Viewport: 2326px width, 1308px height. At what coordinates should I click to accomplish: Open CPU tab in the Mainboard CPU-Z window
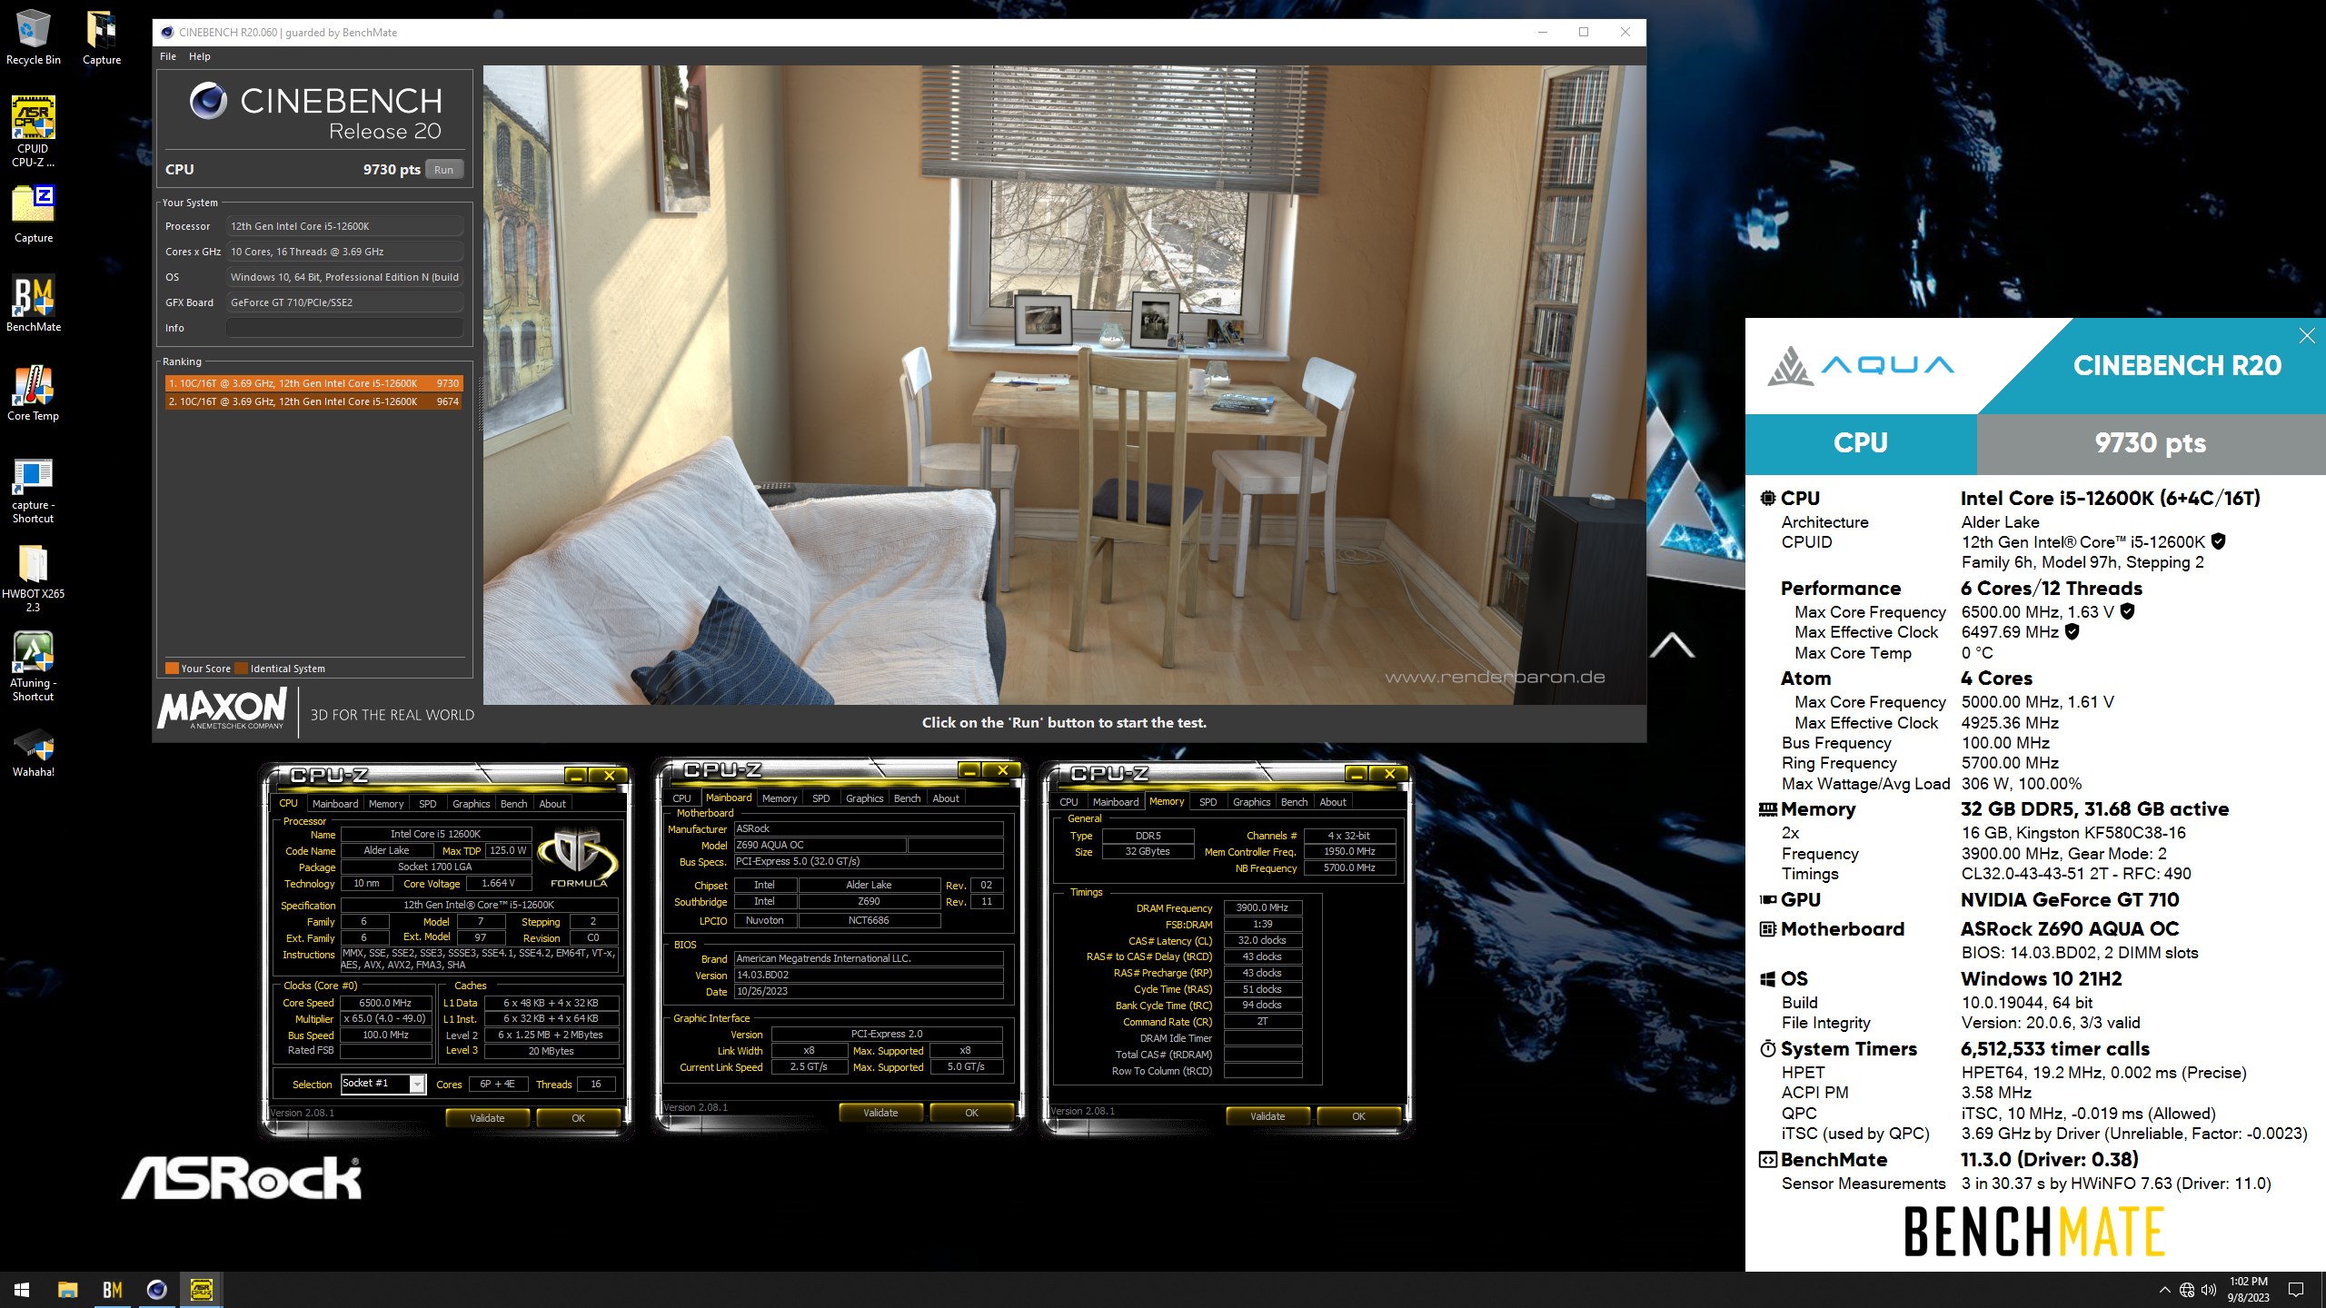point(681,798)
